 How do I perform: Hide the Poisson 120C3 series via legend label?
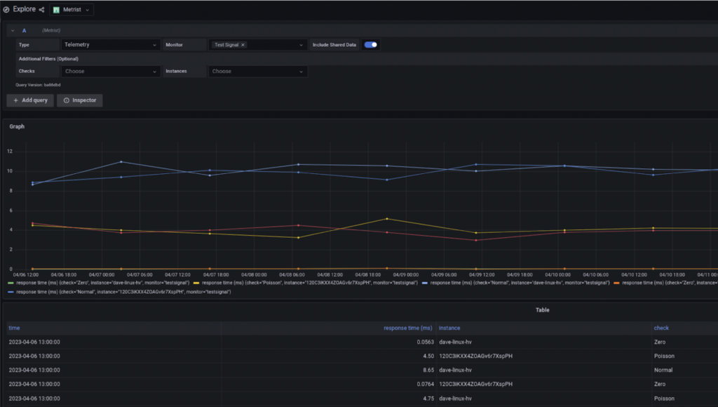(x=308, y=283)
